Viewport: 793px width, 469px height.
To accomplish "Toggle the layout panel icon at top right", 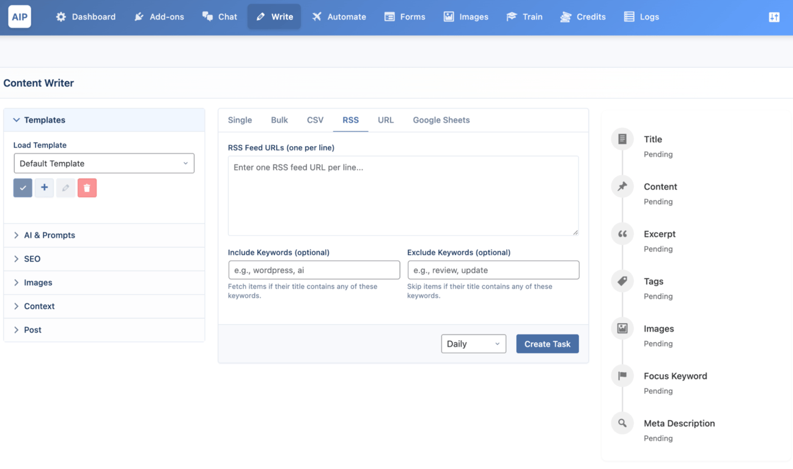I will tap(774, 17).
